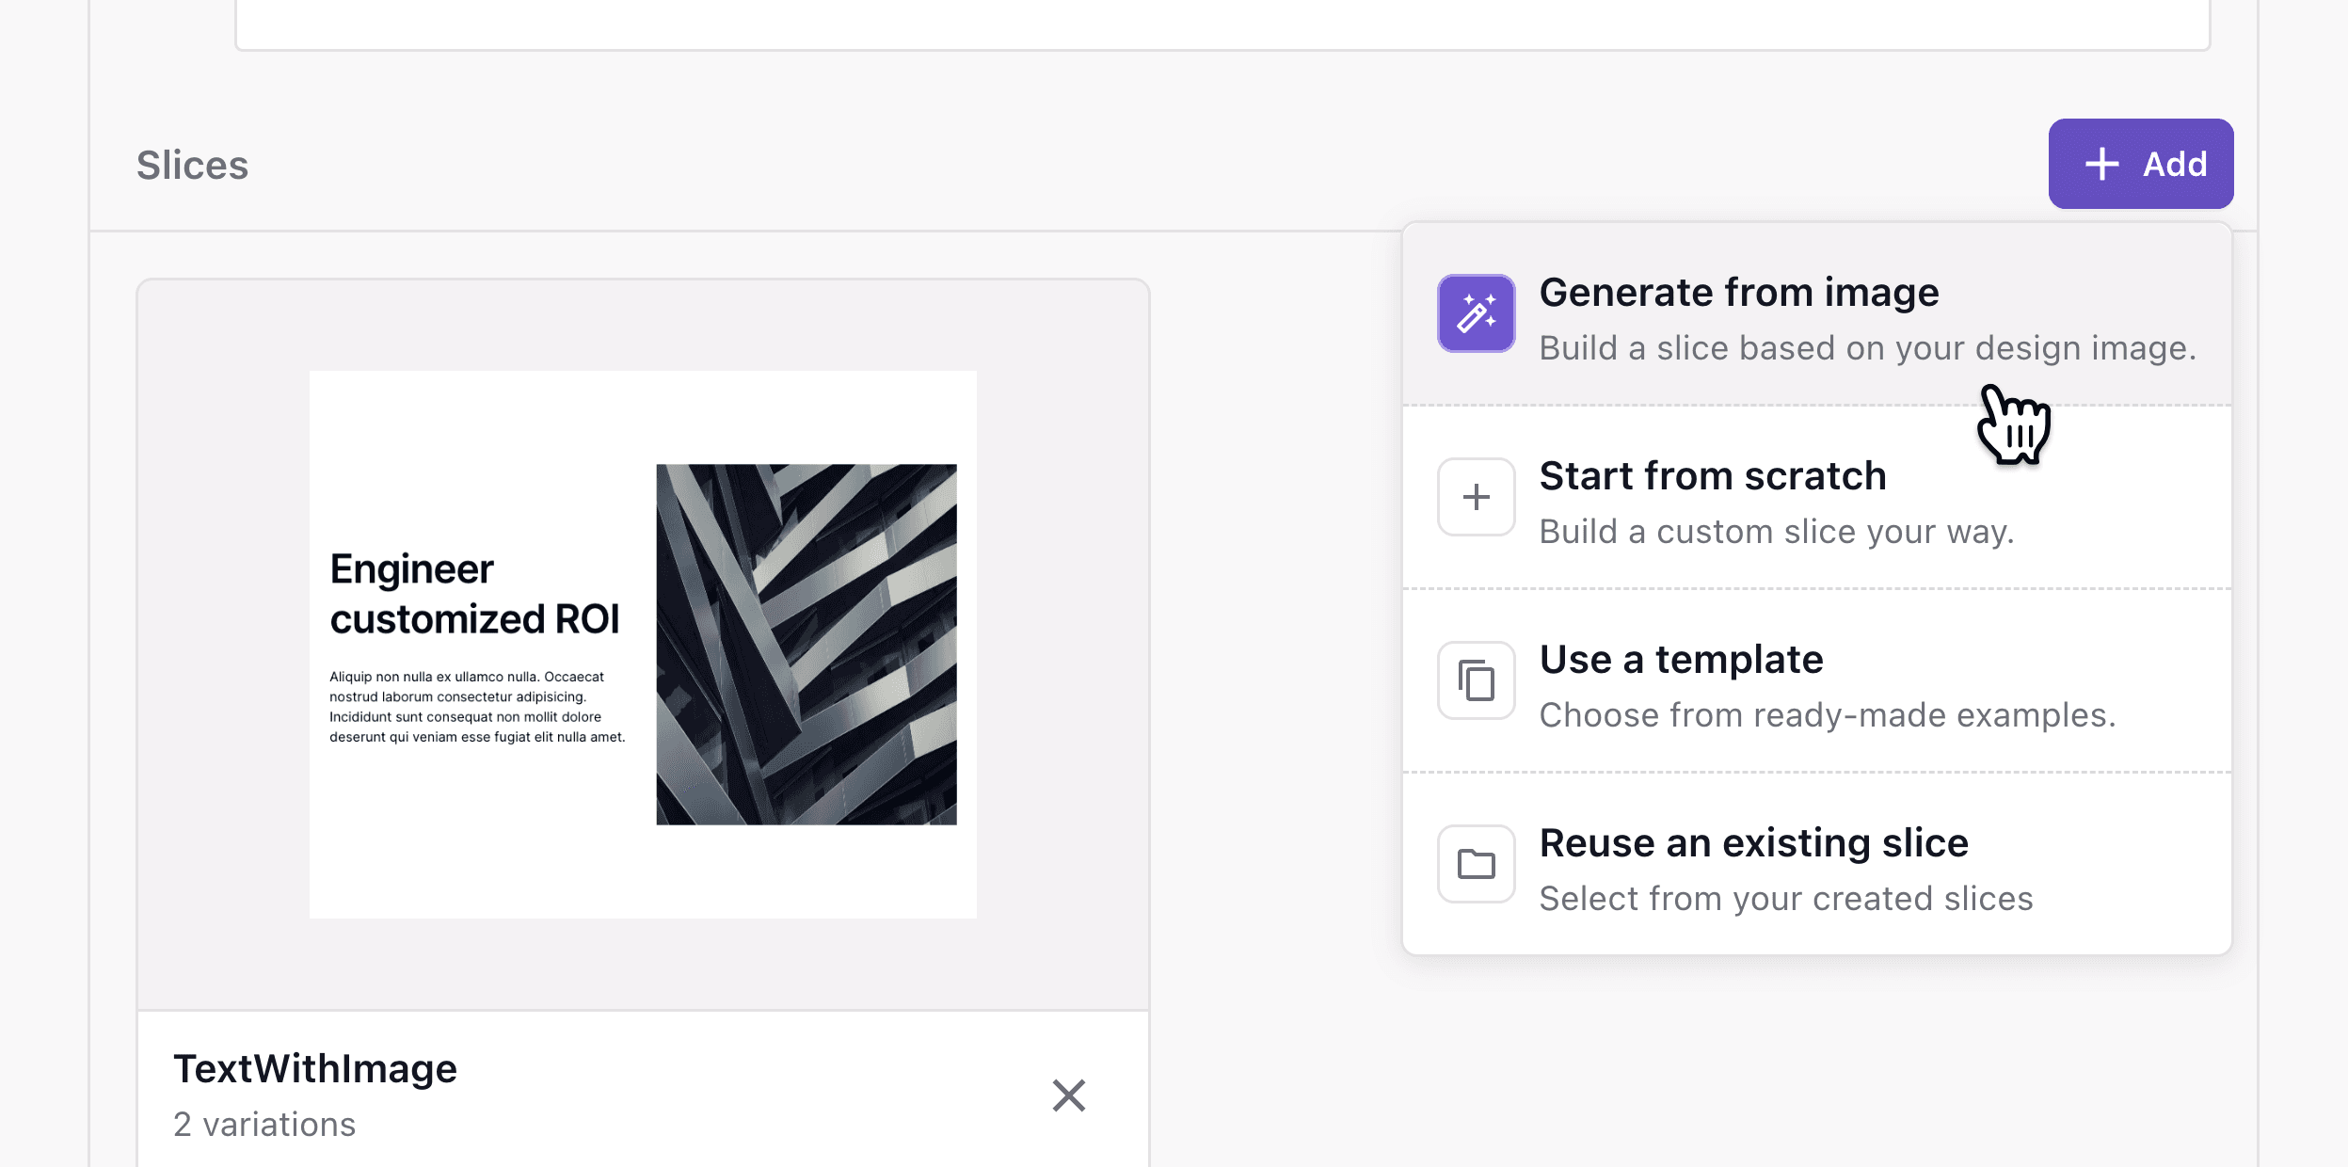Click the Slices section heading
This screenshot has width=2348, height=1167.
pyautogui.click(x=194, y=164)
